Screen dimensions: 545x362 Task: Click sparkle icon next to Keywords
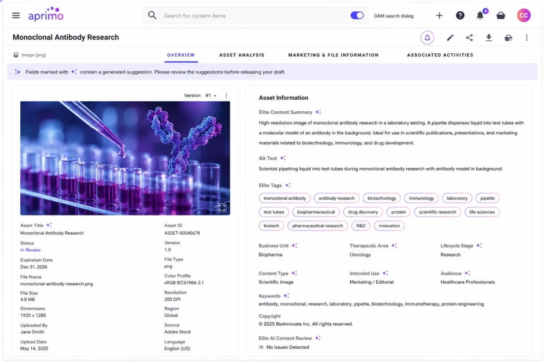286,295
